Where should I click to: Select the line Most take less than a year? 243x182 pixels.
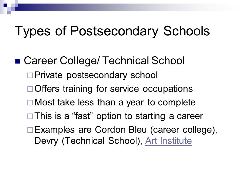[x=115, y=103]
